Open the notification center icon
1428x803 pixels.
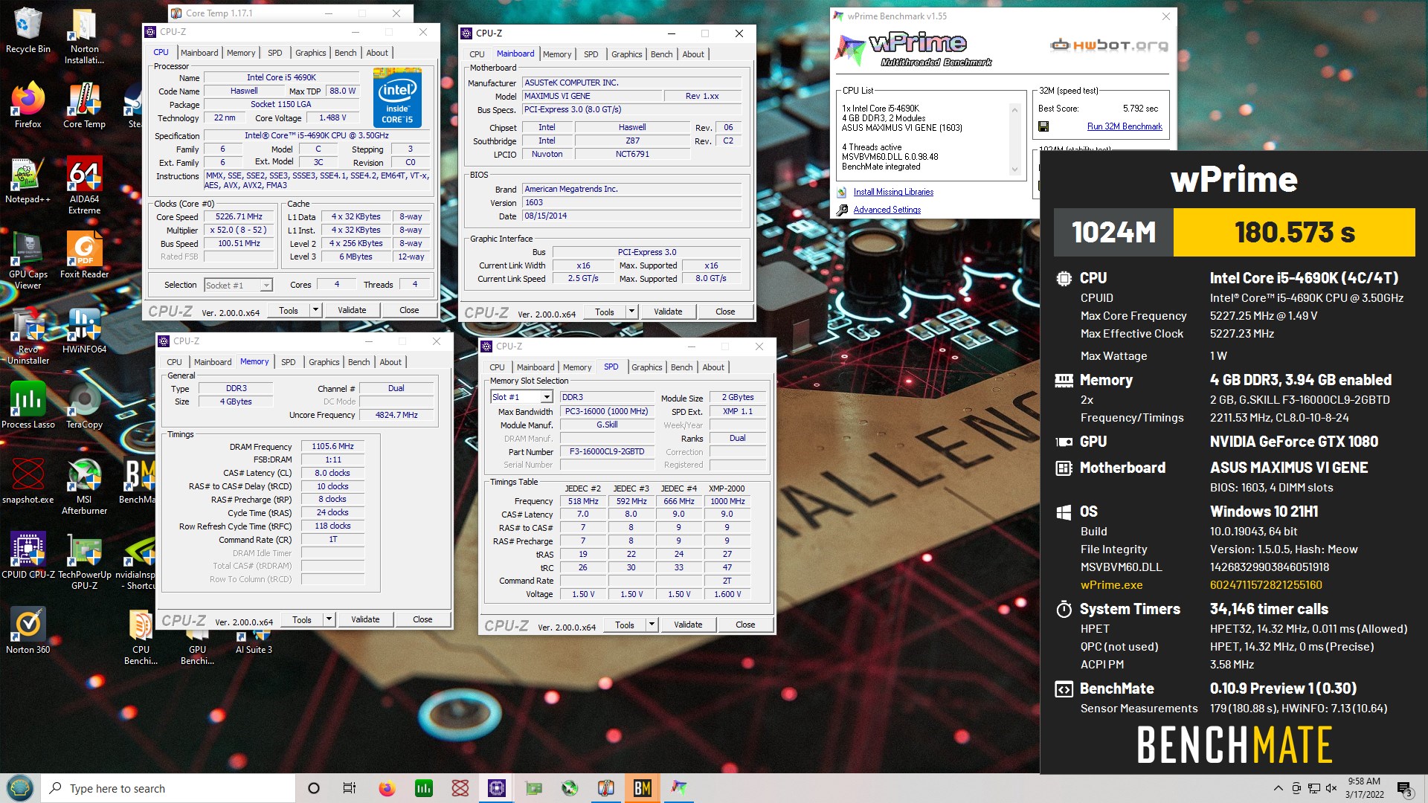tap(1403, 788)
